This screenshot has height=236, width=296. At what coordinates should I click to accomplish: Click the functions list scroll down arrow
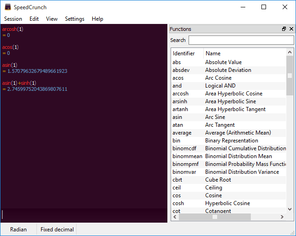click(x=290, y=209)
